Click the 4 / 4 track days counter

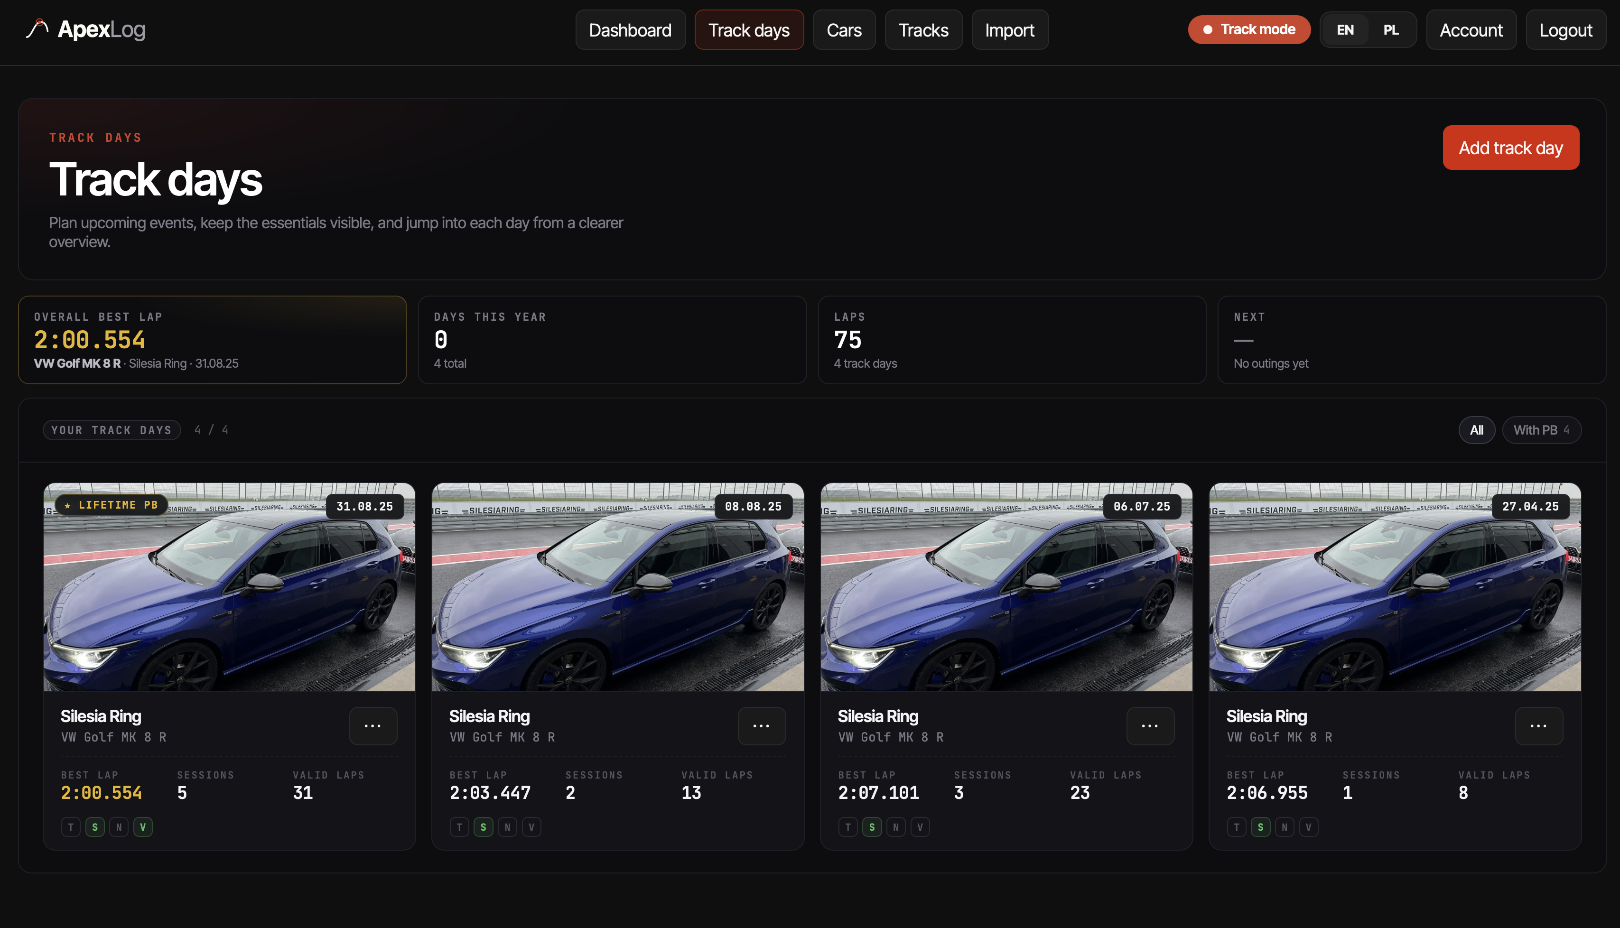(x=212, y=429)
